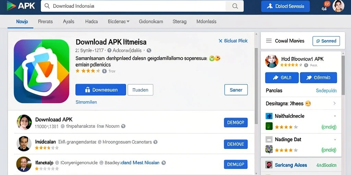Viewport: 351px width, 175px height.
Task: Click the Iiuaden button
Action: click(140, 90)
